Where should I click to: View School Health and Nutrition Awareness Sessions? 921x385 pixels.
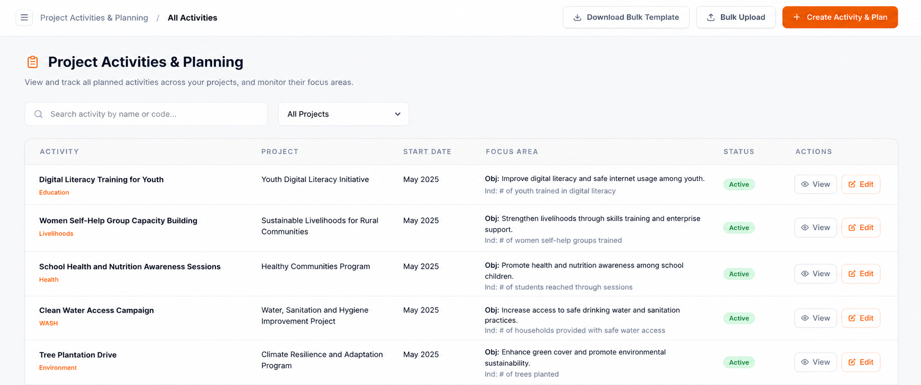tap(815, 273)
